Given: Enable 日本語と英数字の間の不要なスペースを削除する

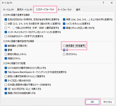Looking at the screenshot, I should tap(6, 85).
